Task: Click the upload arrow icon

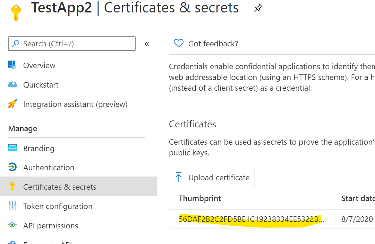Action: pos(179,177)
